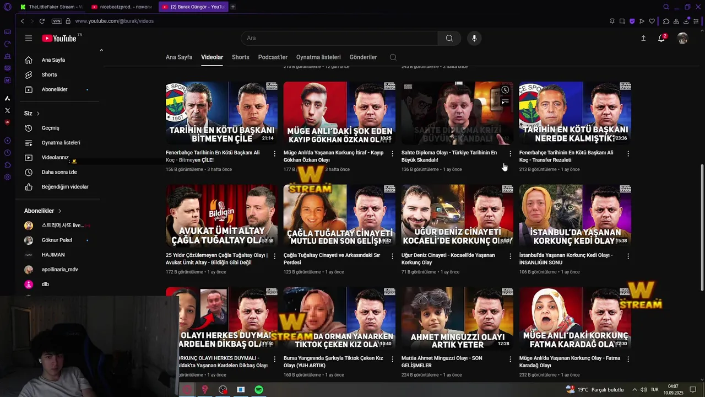This screenshot has width=705, height=397.
Task: Play the İstanbul'da Yaşanan Korkunç Kedi thumbnail
Action: point(575,216)
